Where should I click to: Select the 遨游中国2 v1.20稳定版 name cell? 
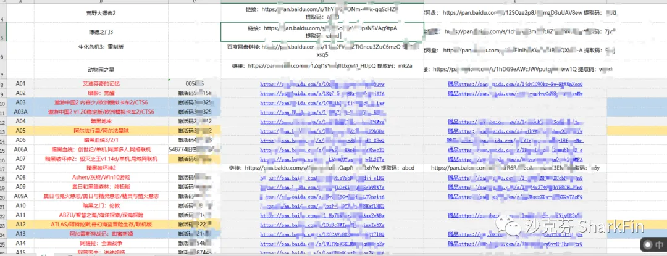pyautogui.click(x=101, y=112)
